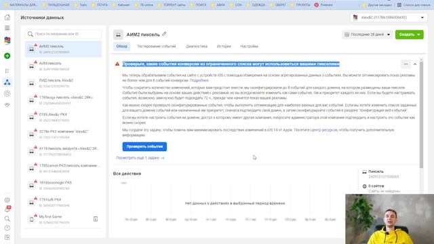Click the red warning triangle beside task heading

[x=117, y=64]
